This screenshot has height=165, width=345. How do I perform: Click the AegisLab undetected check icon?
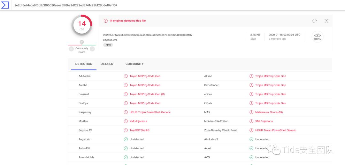(126, 139)
